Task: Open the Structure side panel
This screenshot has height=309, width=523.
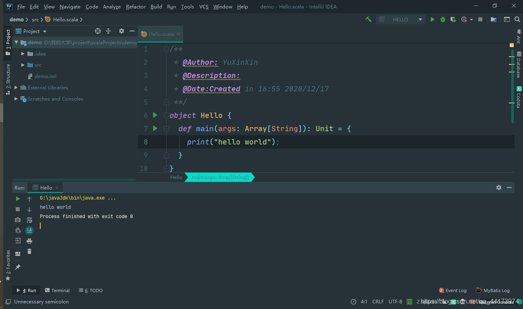Action: coord(8,79)
